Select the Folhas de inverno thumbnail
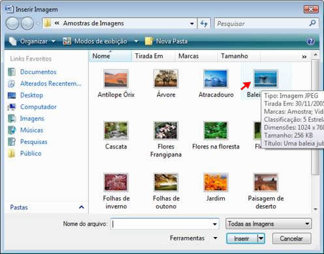 pos(116,182)
